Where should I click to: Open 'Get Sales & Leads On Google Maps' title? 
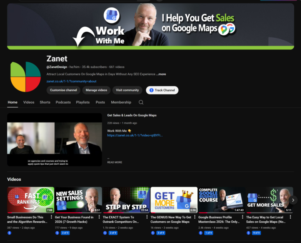pos(132,115)
